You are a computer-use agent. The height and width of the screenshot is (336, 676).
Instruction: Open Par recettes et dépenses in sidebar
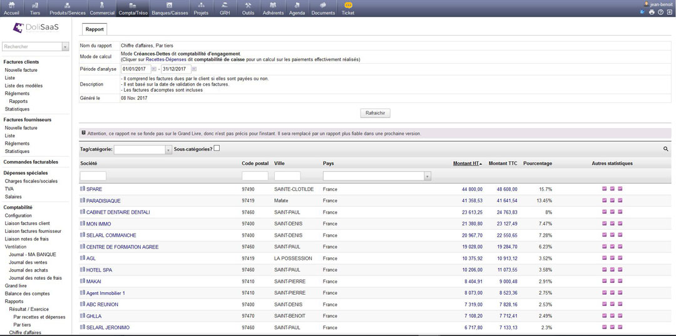[39, 317]
